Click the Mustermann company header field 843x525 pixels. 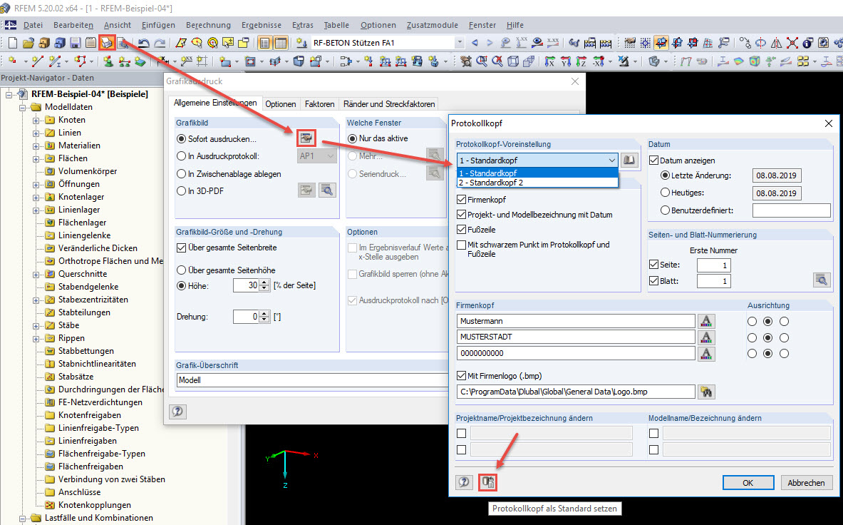point(576,321)
